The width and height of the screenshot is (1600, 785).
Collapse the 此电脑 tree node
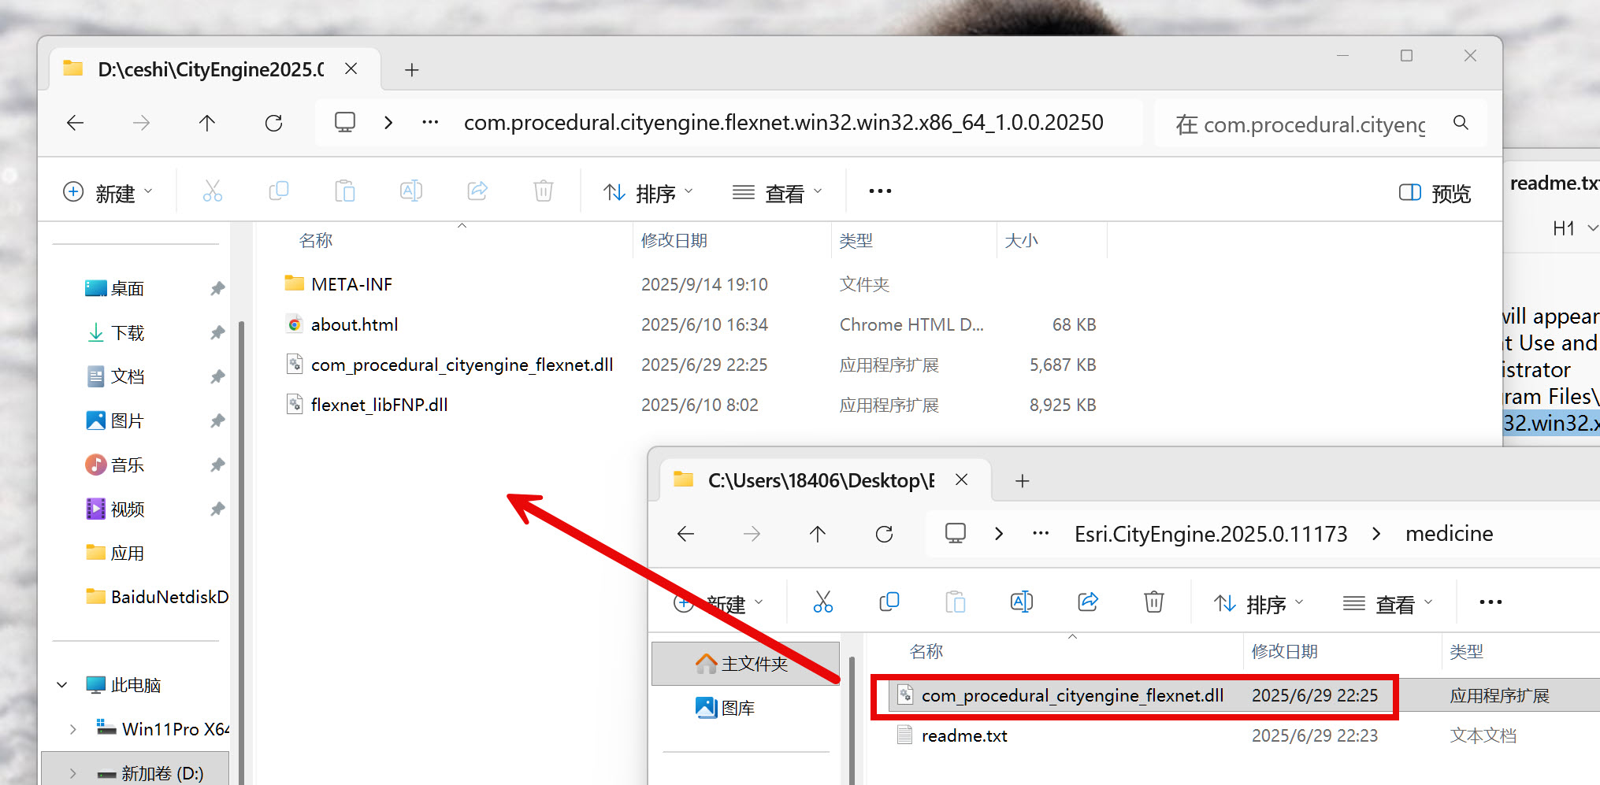coord(62,685)
